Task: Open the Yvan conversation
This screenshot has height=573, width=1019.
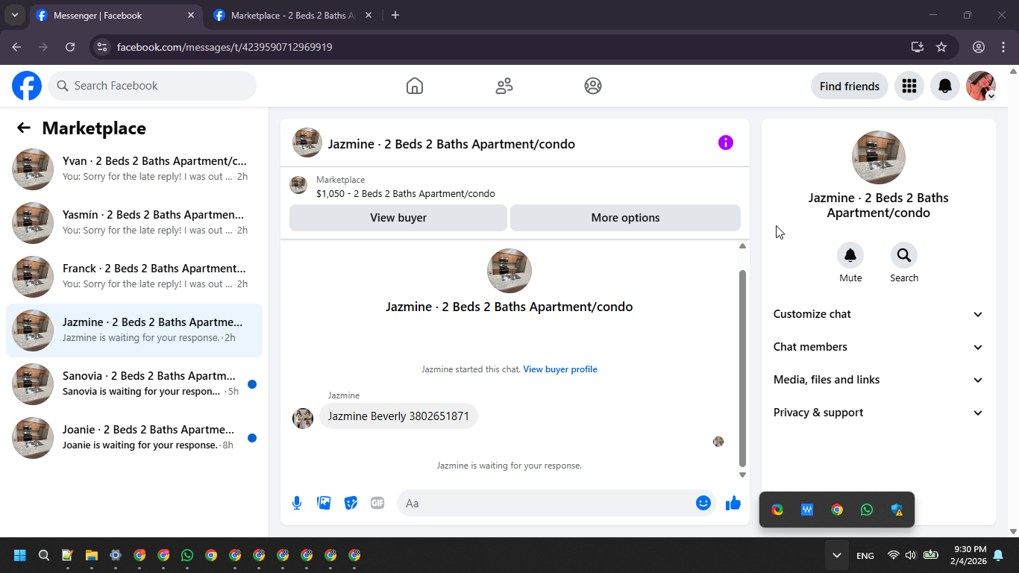Action: pos(134,169)
